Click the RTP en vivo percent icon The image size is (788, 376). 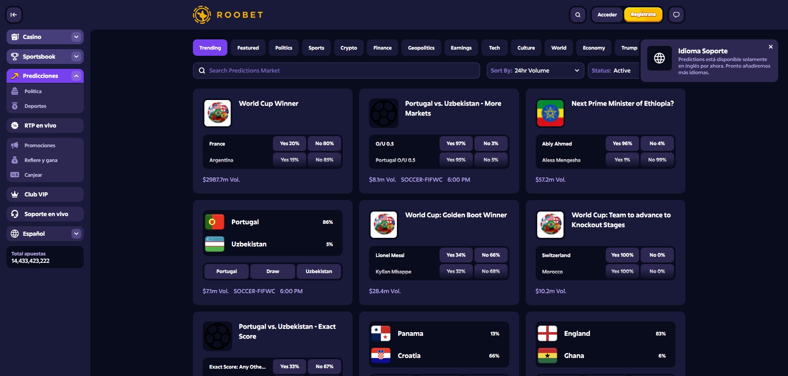click(x=15, y=125)
